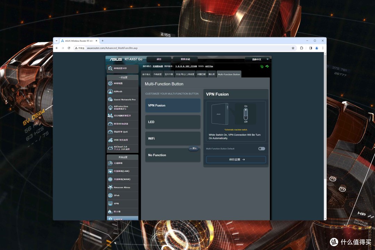
Task: Reload the asusrouter.com page
Action: [x=69, y=48]
